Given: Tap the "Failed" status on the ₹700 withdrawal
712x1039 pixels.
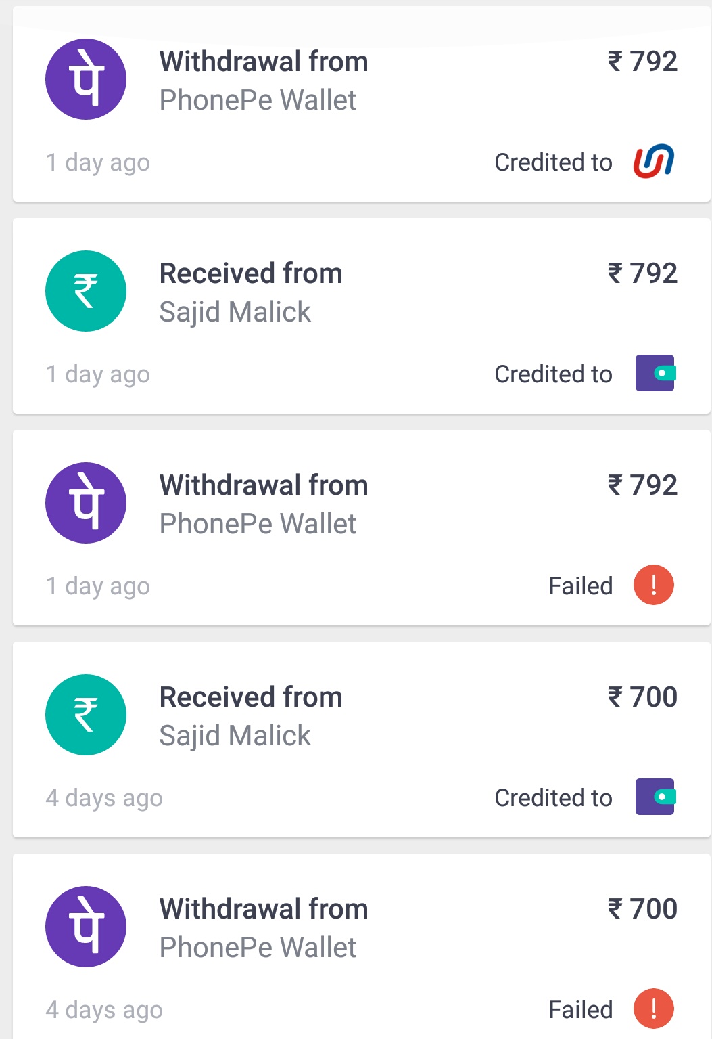Looking at the screenshot, I should (x=580, y=1010).
